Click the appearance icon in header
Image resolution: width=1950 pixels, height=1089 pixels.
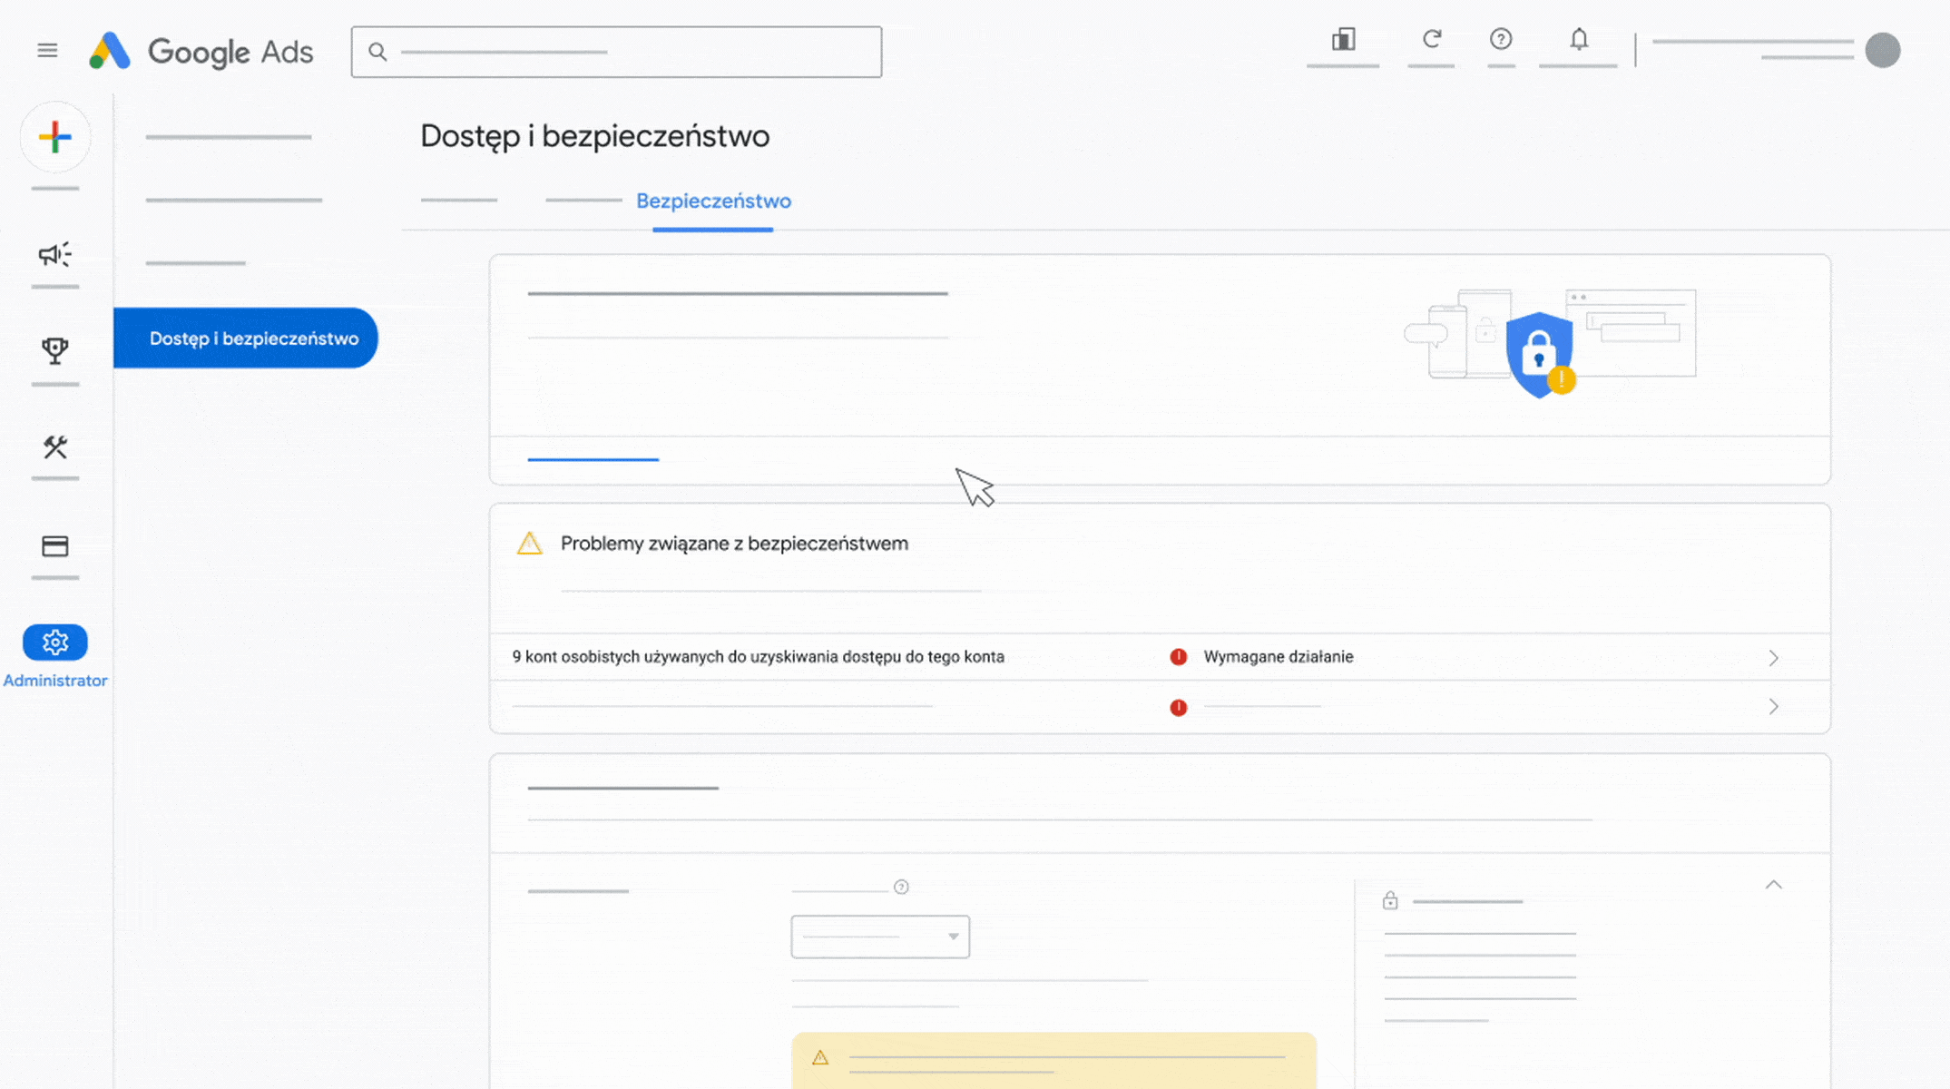coord(1343,39)
